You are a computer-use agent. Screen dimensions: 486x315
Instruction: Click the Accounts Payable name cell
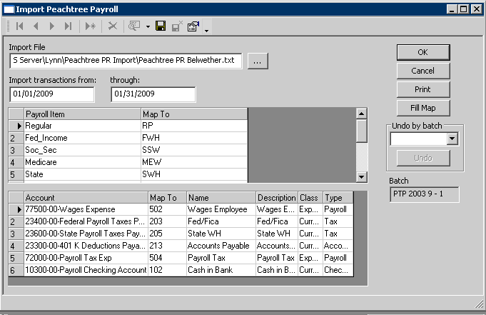221,246
